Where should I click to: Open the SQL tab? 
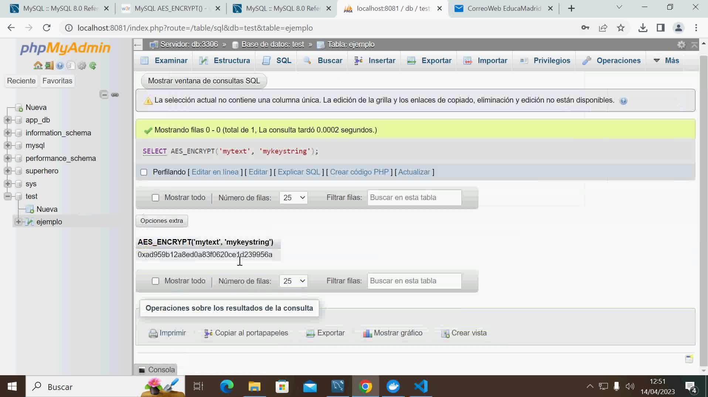tap(276, 61)
